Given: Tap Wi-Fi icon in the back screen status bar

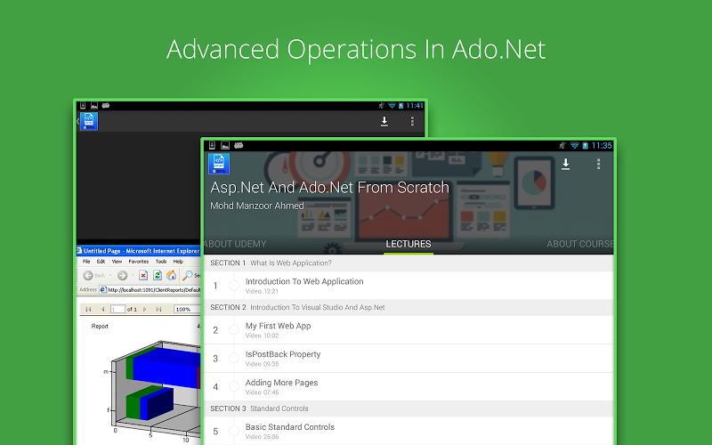Looking at the screenshot, I should pyautogui.click(x=392, y=105).
